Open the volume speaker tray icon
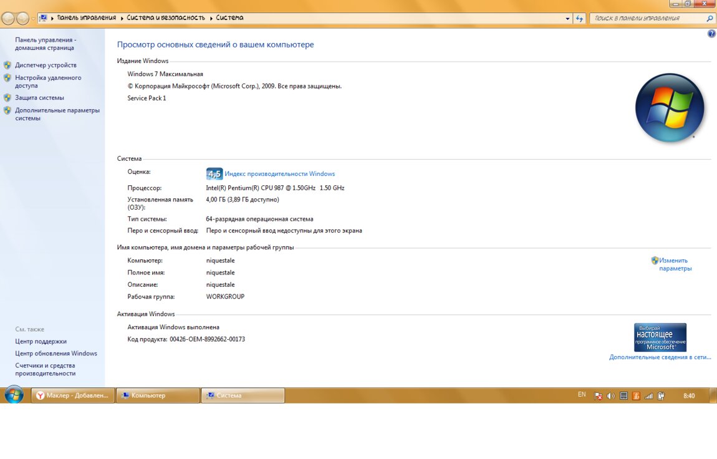This screenshot has width=717, height=459. pyautogui.click(x=611, y=395)
